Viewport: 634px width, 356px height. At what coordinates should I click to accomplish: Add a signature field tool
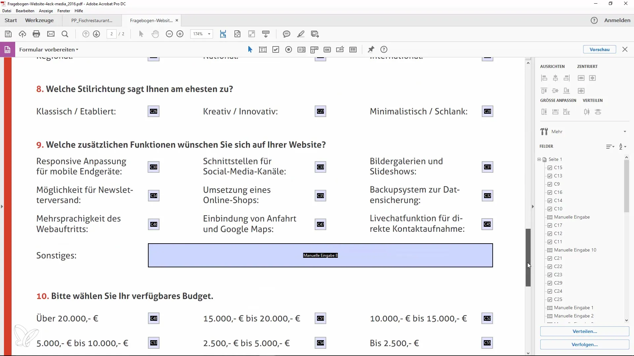(340, 49)
